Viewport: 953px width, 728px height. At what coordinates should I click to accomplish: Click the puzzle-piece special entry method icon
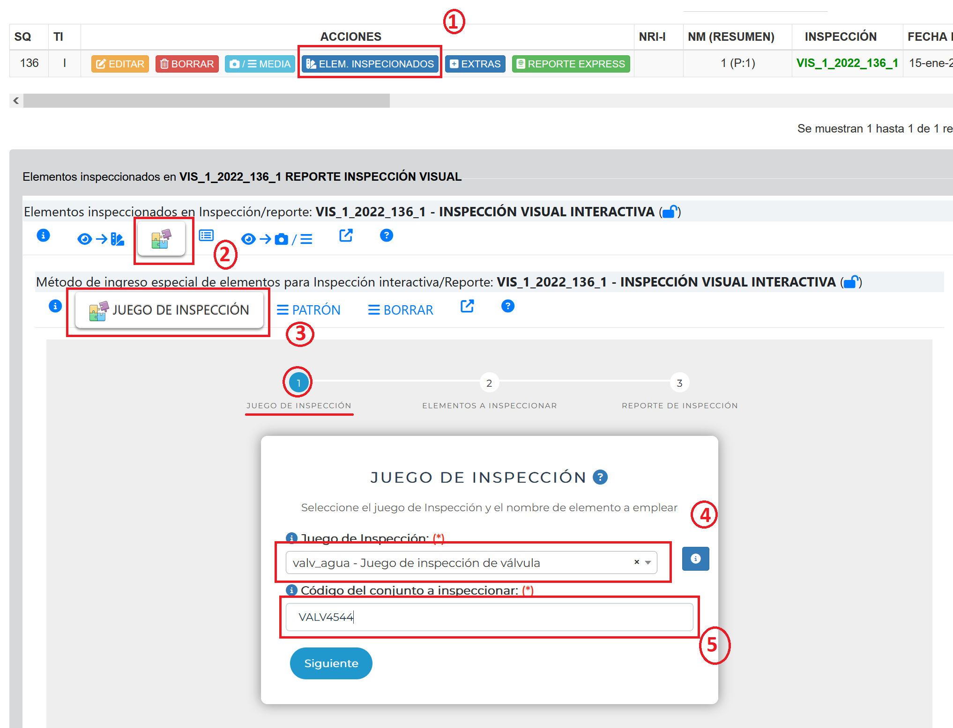161,239
